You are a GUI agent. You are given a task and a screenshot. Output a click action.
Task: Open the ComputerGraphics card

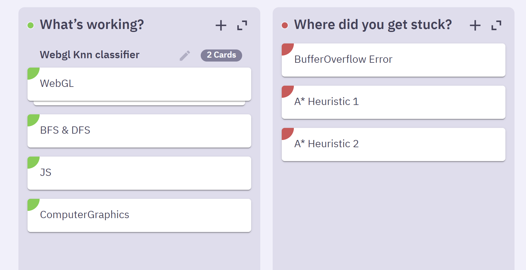coord(139,215)
